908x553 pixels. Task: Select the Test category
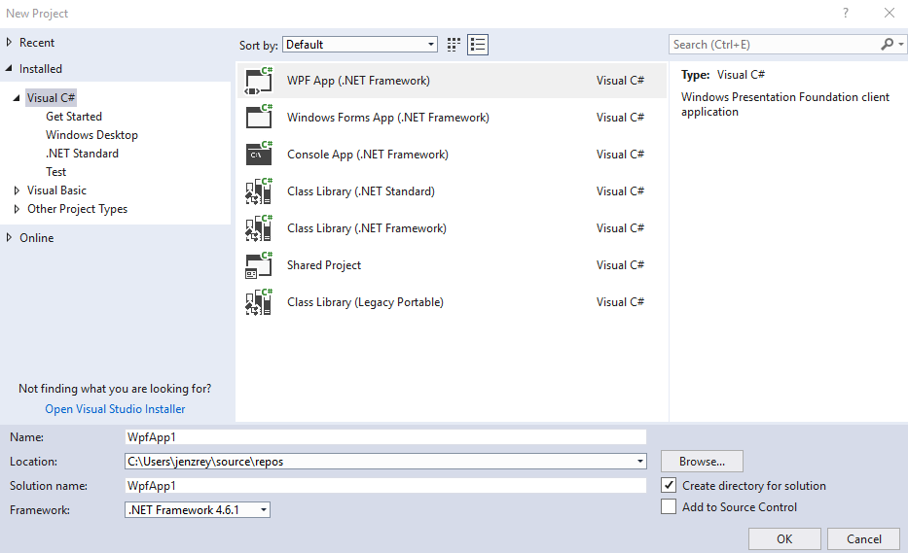pos(55,172)
